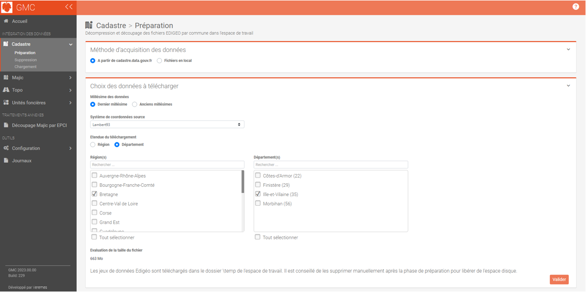586x292 pixels.
Task: Click the Unités foncières grid icon
Action: (x=6, y=103)
